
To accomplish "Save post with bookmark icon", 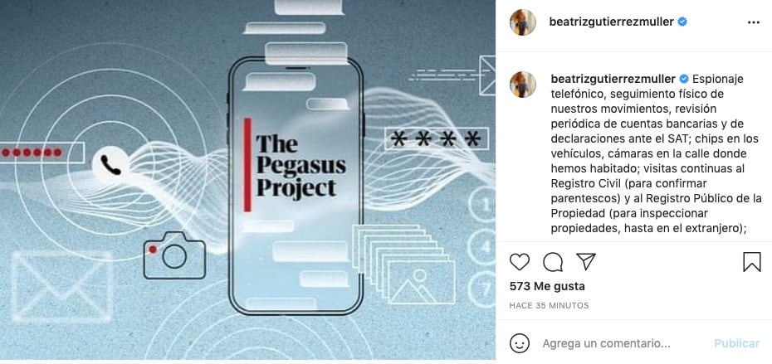I will click(752, 262).
